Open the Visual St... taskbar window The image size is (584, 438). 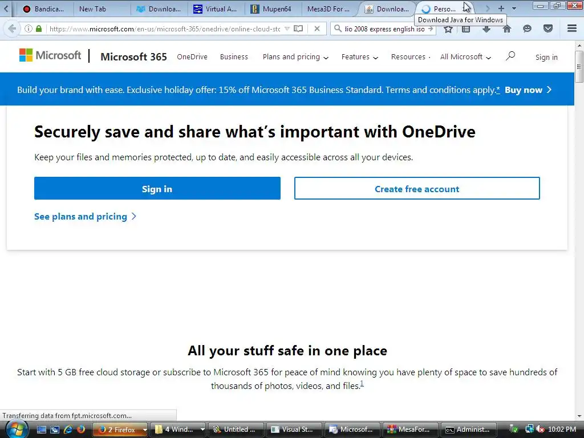tap(294, 429)
